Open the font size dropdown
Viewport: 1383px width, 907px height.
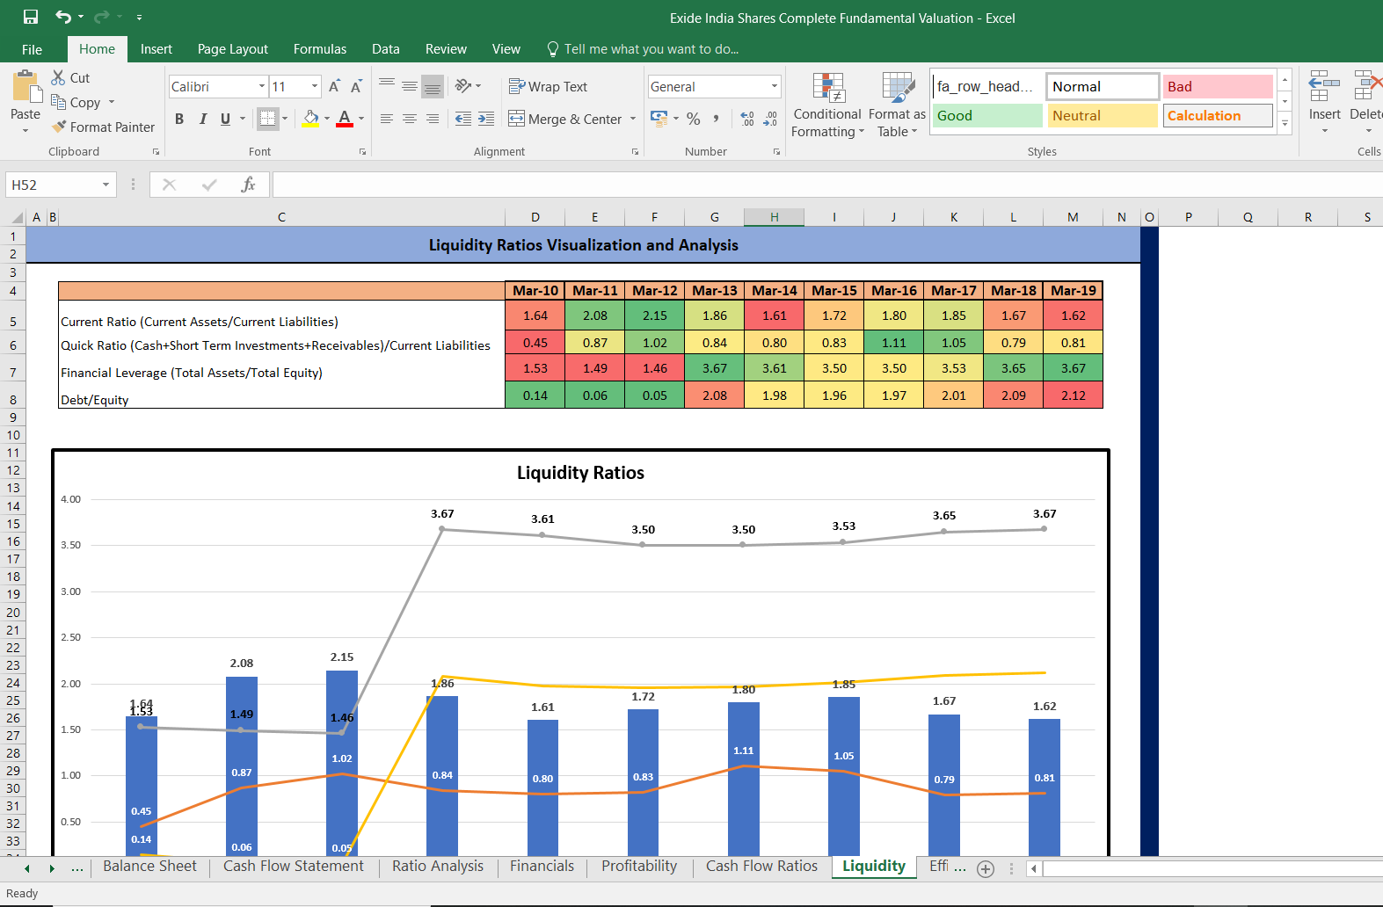pos(315,86)
